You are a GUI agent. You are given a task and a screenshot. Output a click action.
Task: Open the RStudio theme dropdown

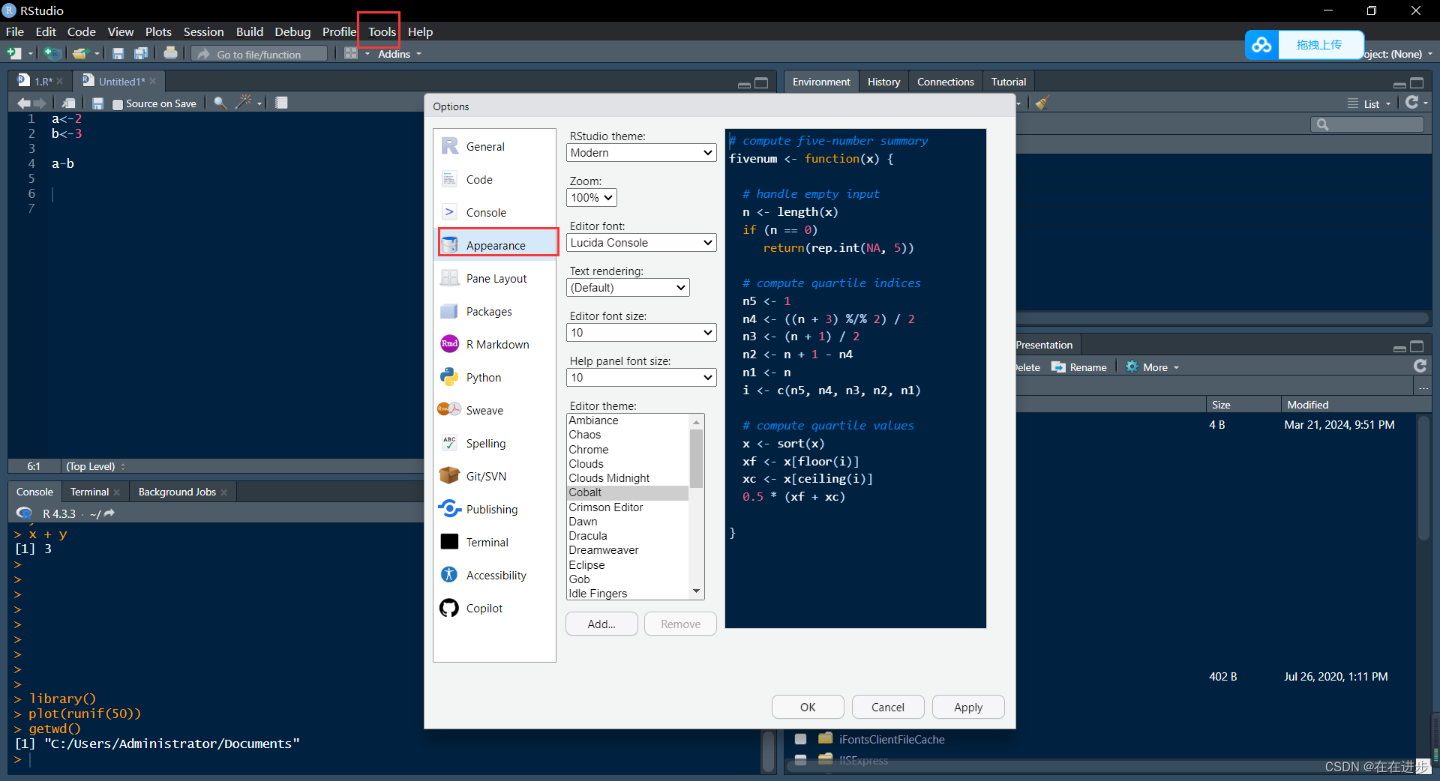point(640,152)
